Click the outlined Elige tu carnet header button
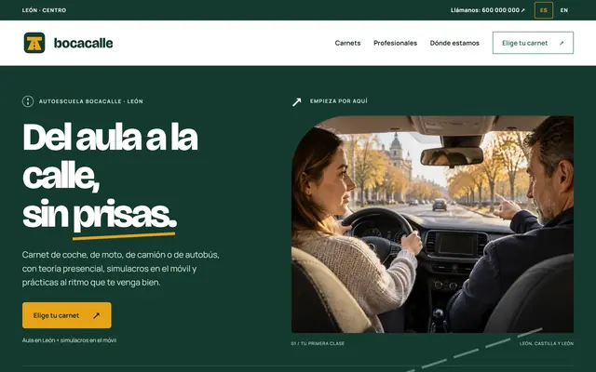Screen dimensions: 596x372 pyautogui.click(x=533, y=43)
